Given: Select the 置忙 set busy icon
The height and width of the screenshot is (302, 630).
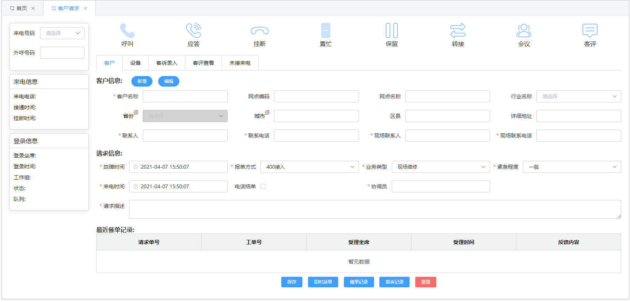Looking at the screenshot, I should coord(325,31).
